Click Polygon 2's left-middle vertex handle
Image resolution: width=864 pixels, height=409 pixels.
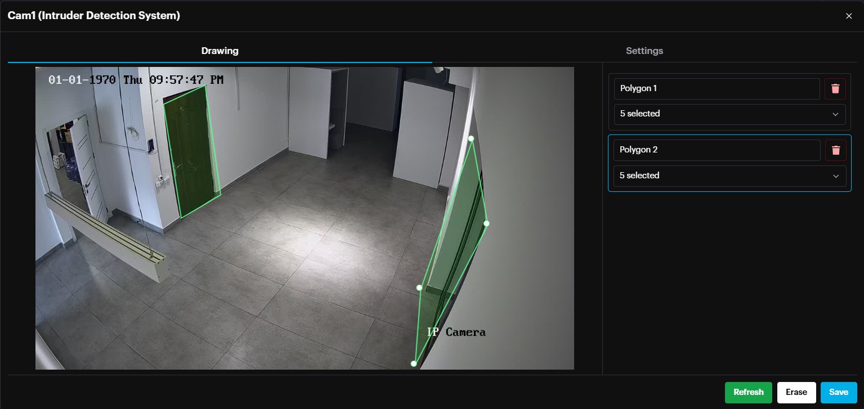419,287
